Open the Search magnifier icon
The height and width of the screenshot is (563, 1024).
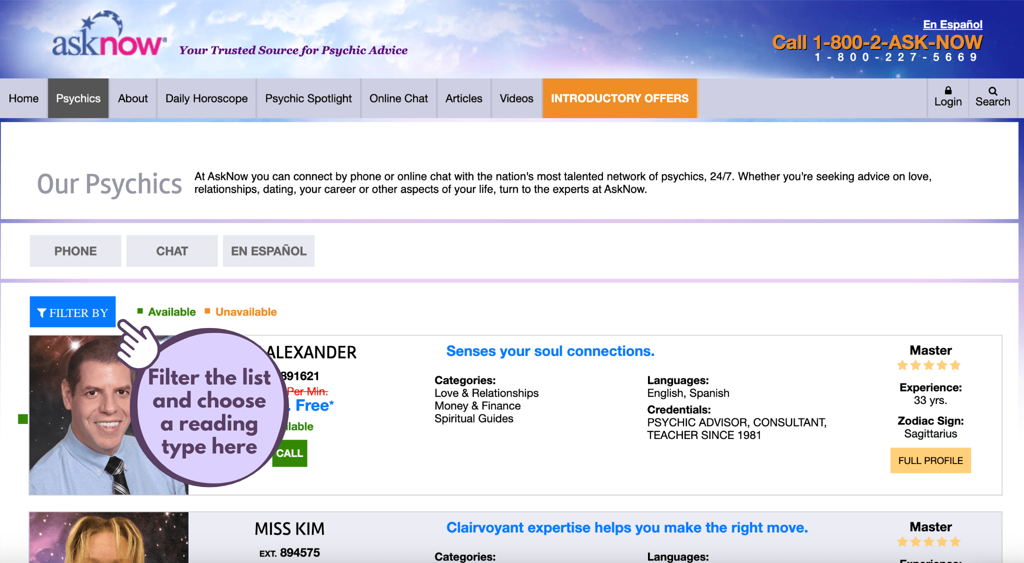[993, 91]
